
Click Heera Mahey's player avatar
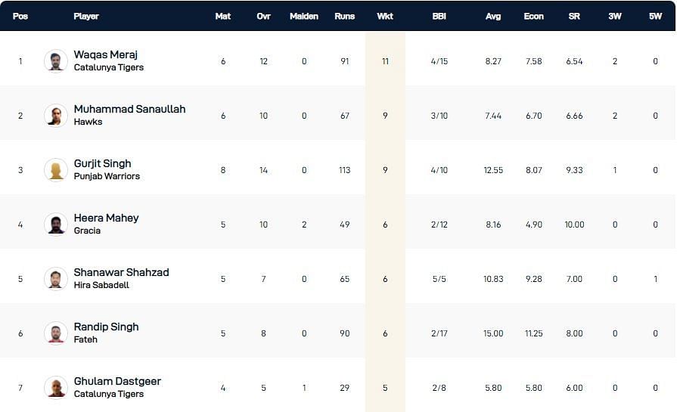point(56,225)
